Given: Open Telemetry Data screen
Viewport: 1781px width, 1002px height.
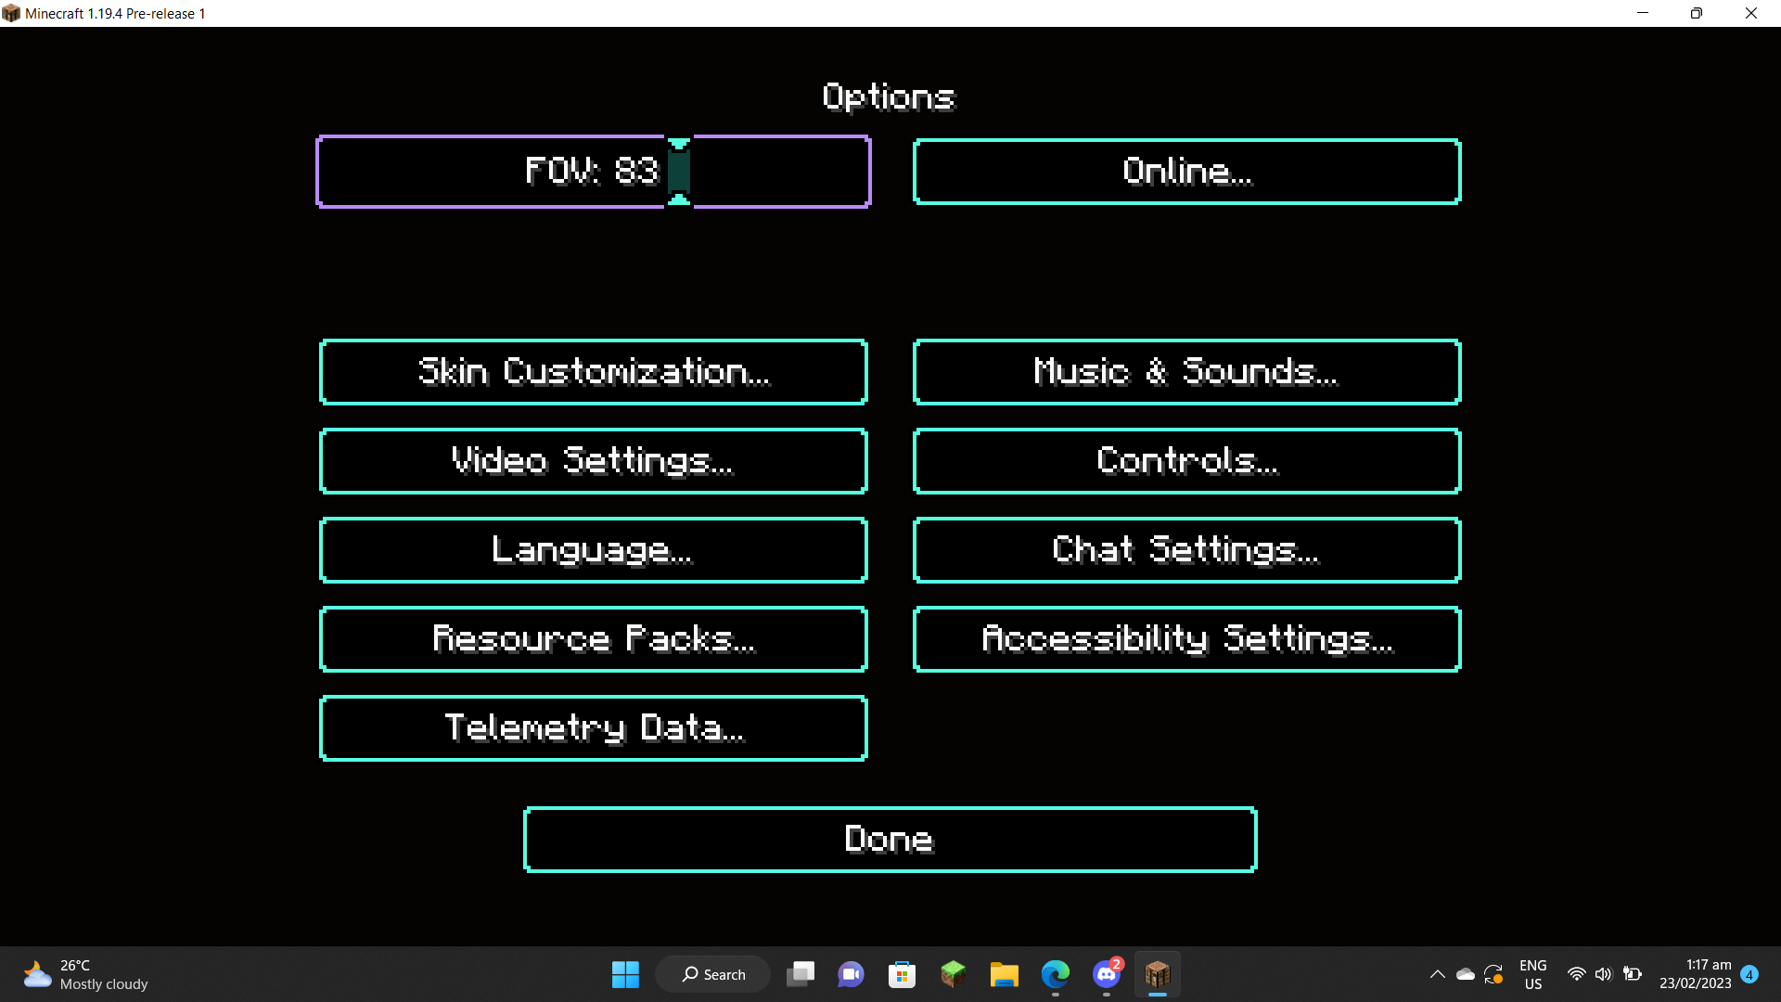Looking at the screenshot, I should coord(594,728).
